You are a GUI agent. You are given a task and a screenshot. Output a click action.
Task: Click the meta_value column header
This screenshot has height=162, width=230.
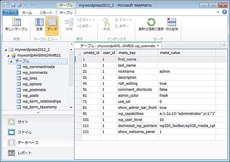coord(187,52)
